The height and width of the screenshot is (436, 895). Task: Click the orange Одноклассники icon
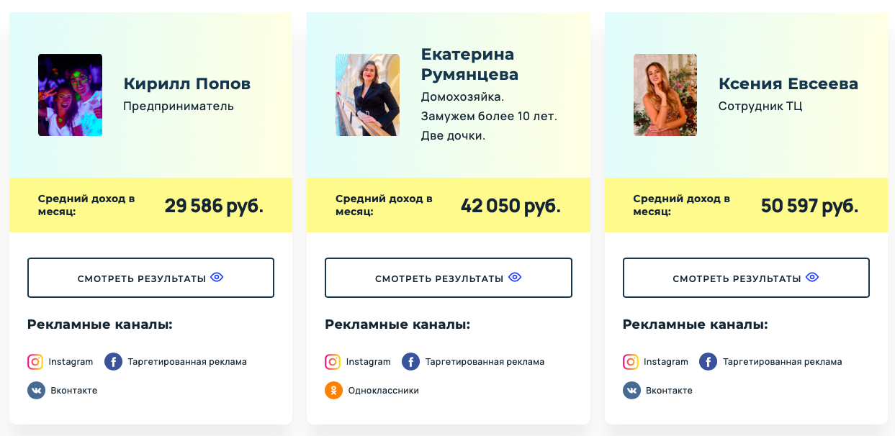pos(333,391)
